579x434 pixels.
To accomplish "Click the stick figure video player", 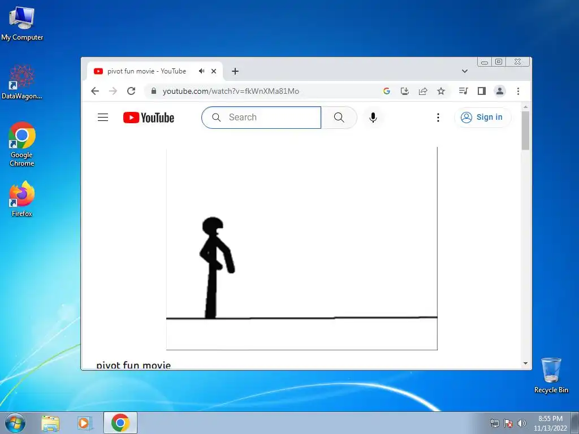I will click(302, 248).
